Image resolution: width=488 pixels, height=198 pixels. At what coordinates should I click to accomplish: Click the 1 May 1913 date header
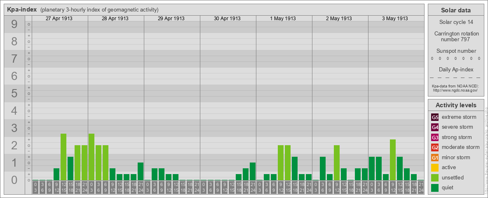[x=283, y=19]
